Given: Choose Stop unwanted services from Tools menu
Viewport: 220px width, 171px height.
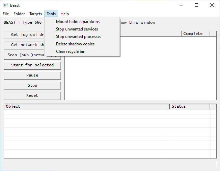Looking at the screenshot, I should 82,29.
